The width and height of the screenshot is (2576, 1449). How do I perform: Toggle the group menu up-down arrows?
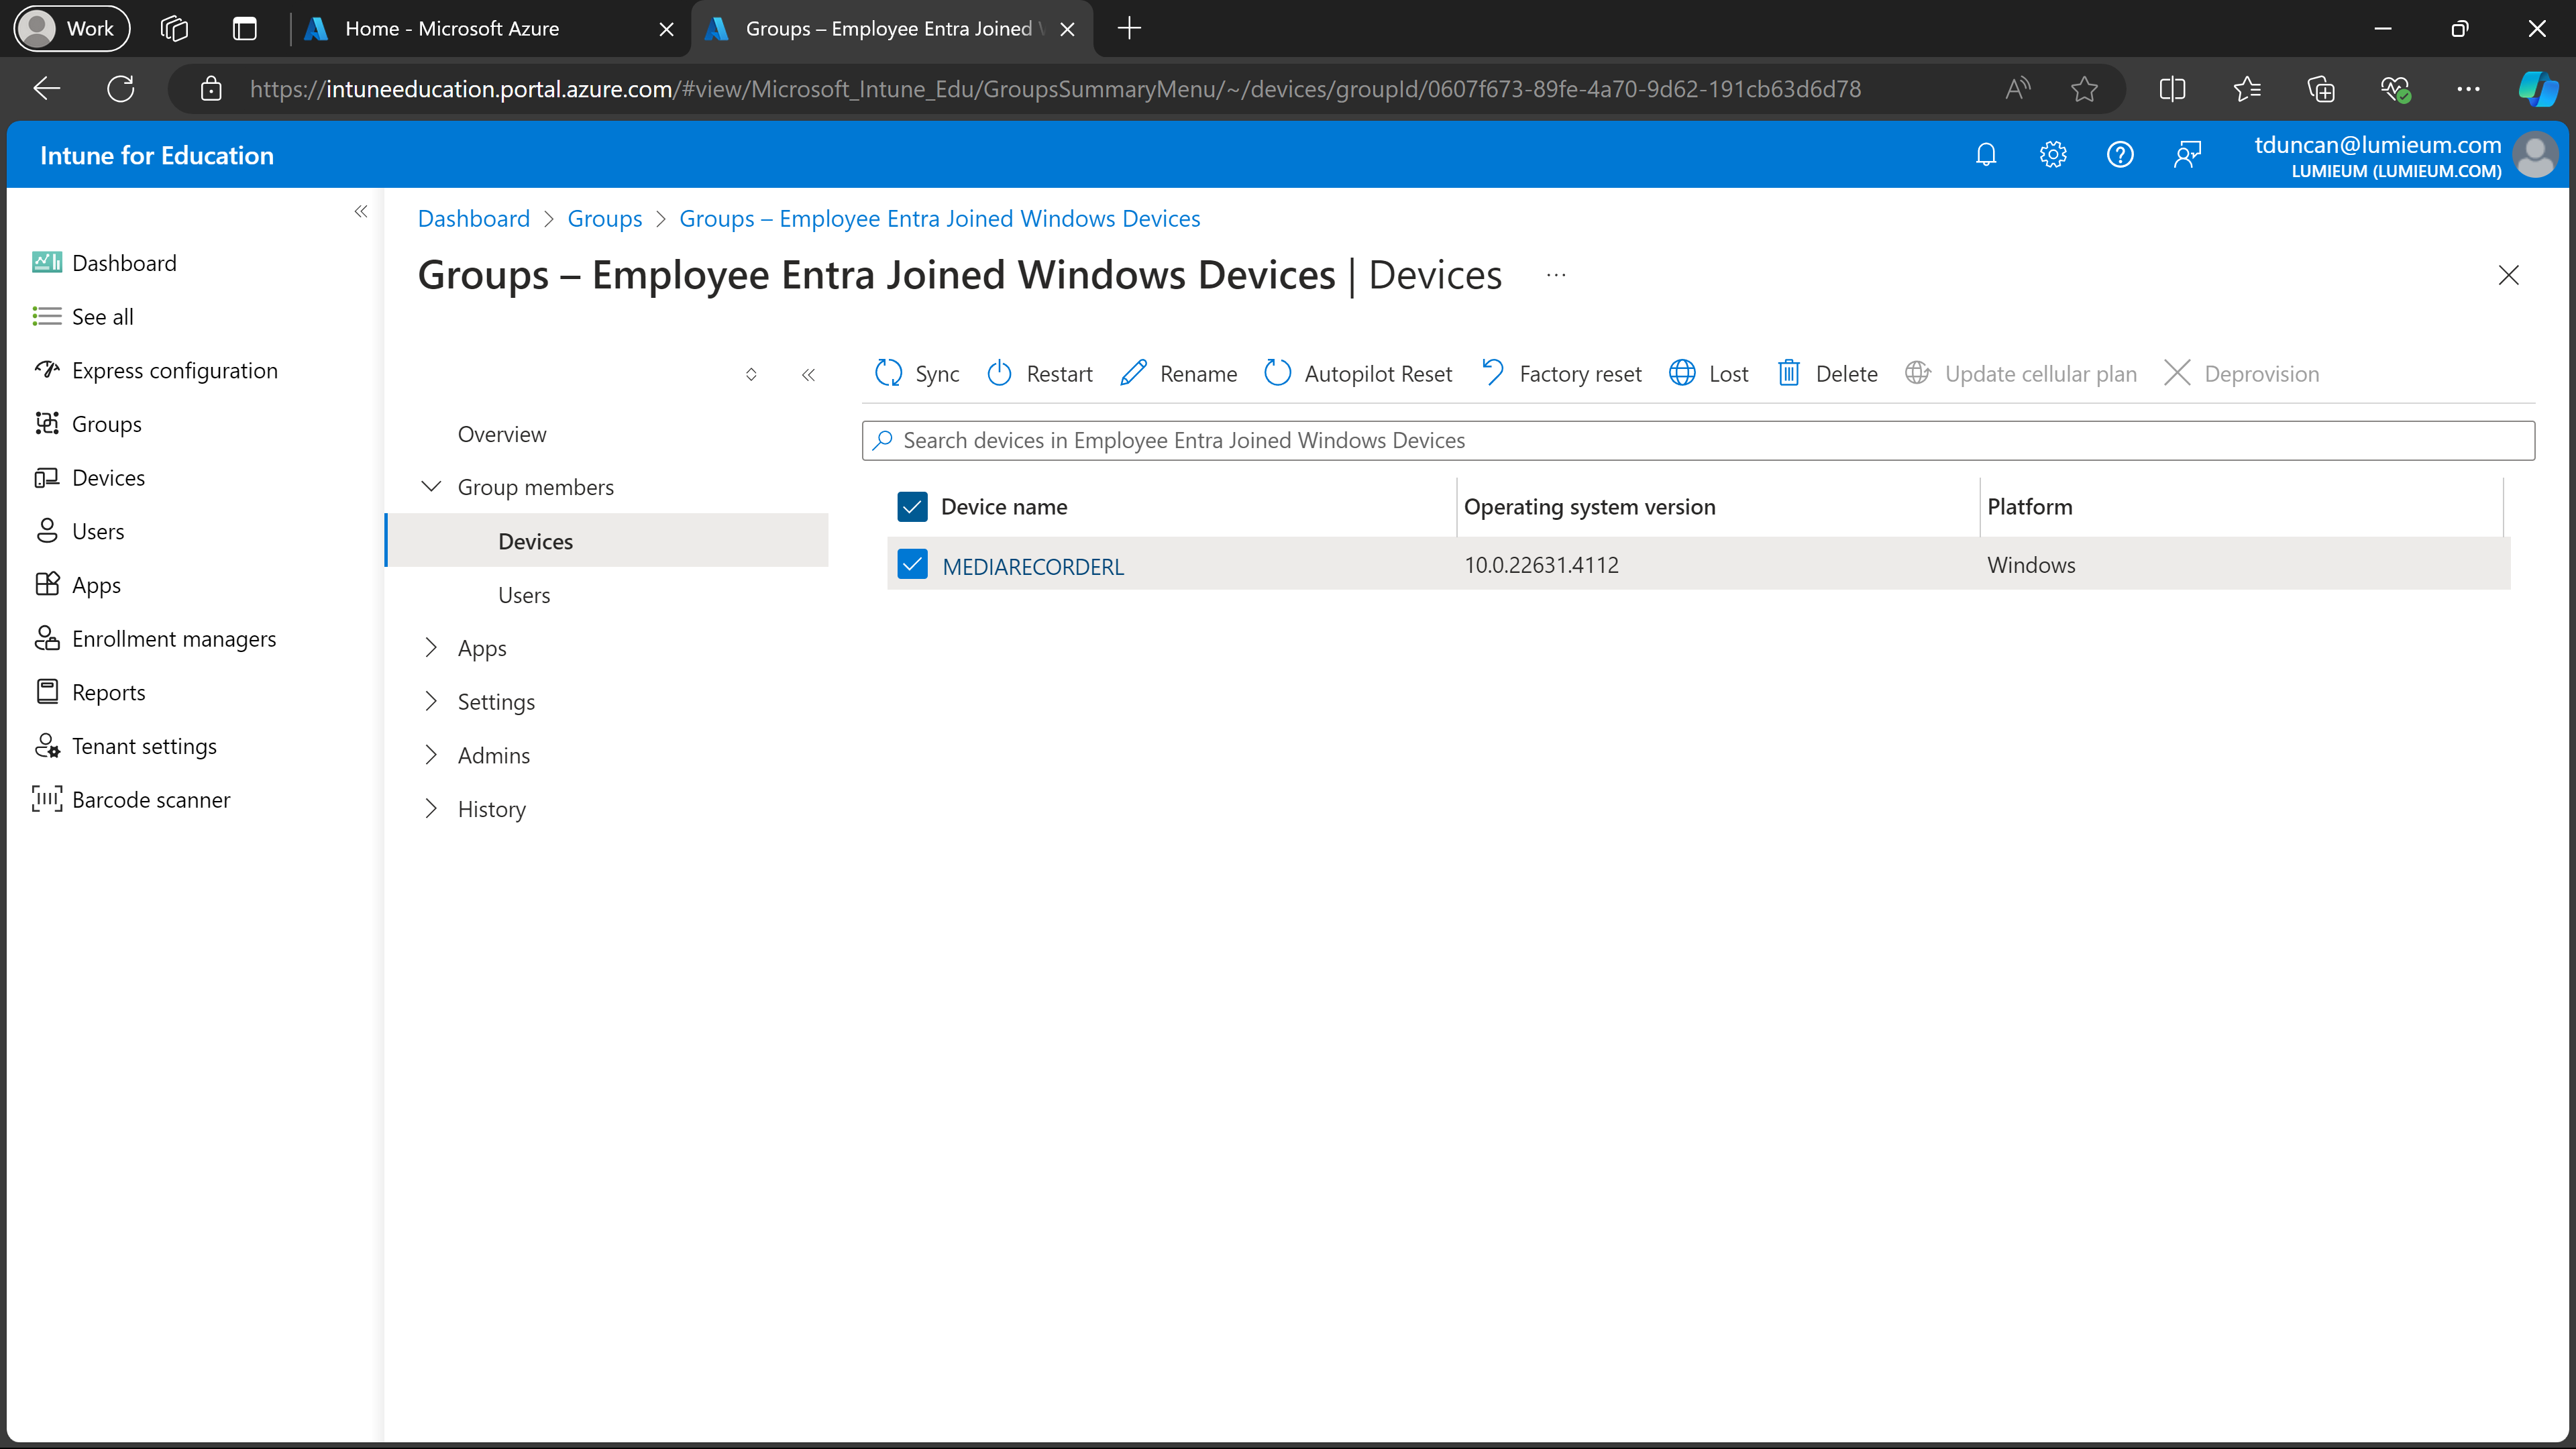(751, 375)
